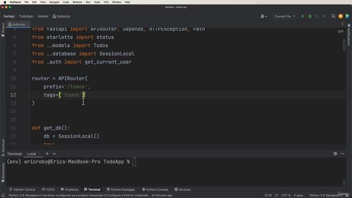The width and height of the screenshot is (352, 198).
Task: Toggle the OFF indicator in editor corner
Action: [x=340, y=32]
